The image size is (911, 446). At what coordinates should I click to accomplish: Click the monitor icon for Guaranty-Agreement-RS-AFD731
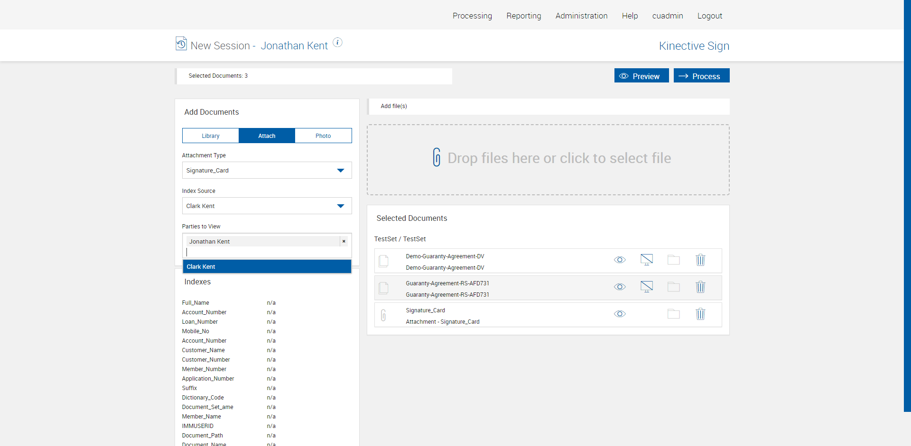click(x=646, y=287)
